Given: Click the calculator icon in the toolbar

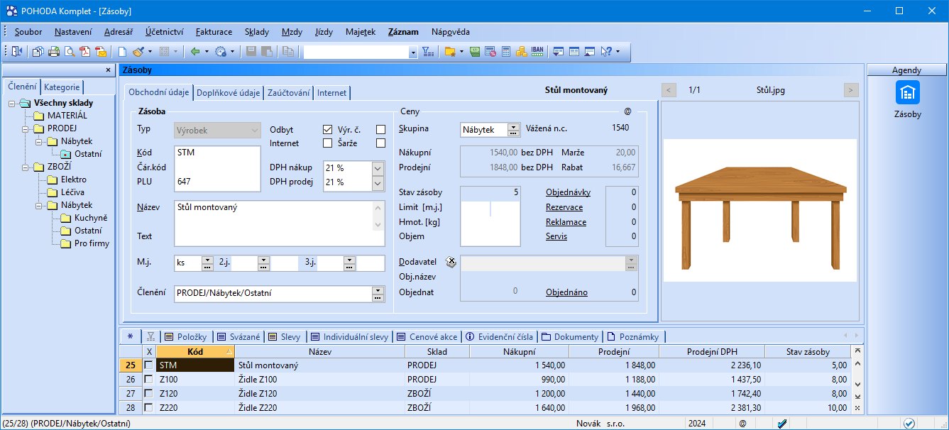Looking at the screenshot, I should tap(506, 52).
